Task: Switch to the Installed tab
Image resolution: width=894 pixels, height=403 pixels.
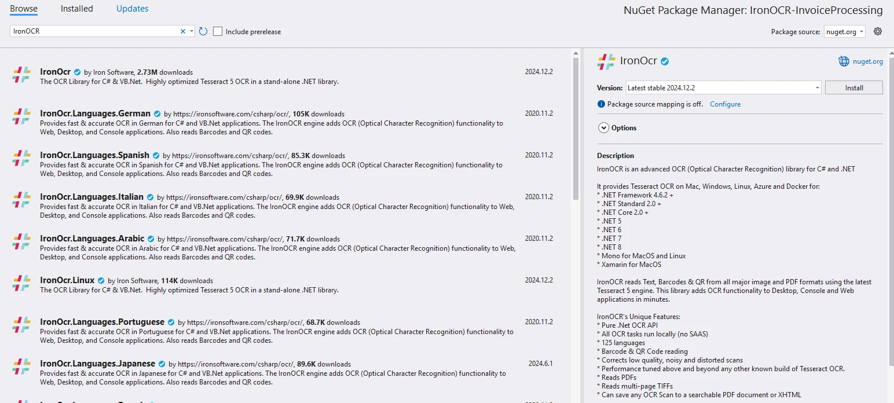Action: (76, 9)
